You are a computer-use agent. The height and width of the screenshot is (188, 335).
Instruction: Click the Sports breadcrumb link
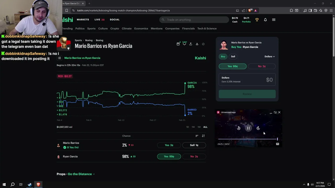[78, 40]
